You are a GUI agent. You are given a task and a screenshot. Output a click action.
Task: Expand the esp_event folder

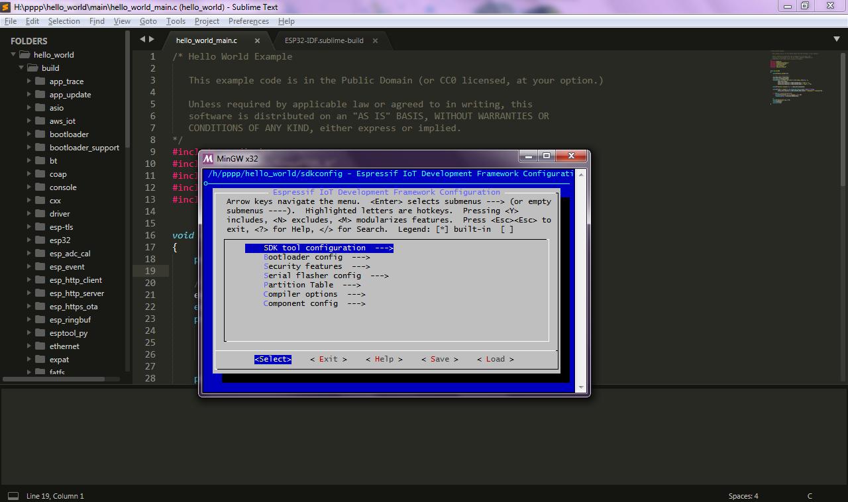(29, 266)
